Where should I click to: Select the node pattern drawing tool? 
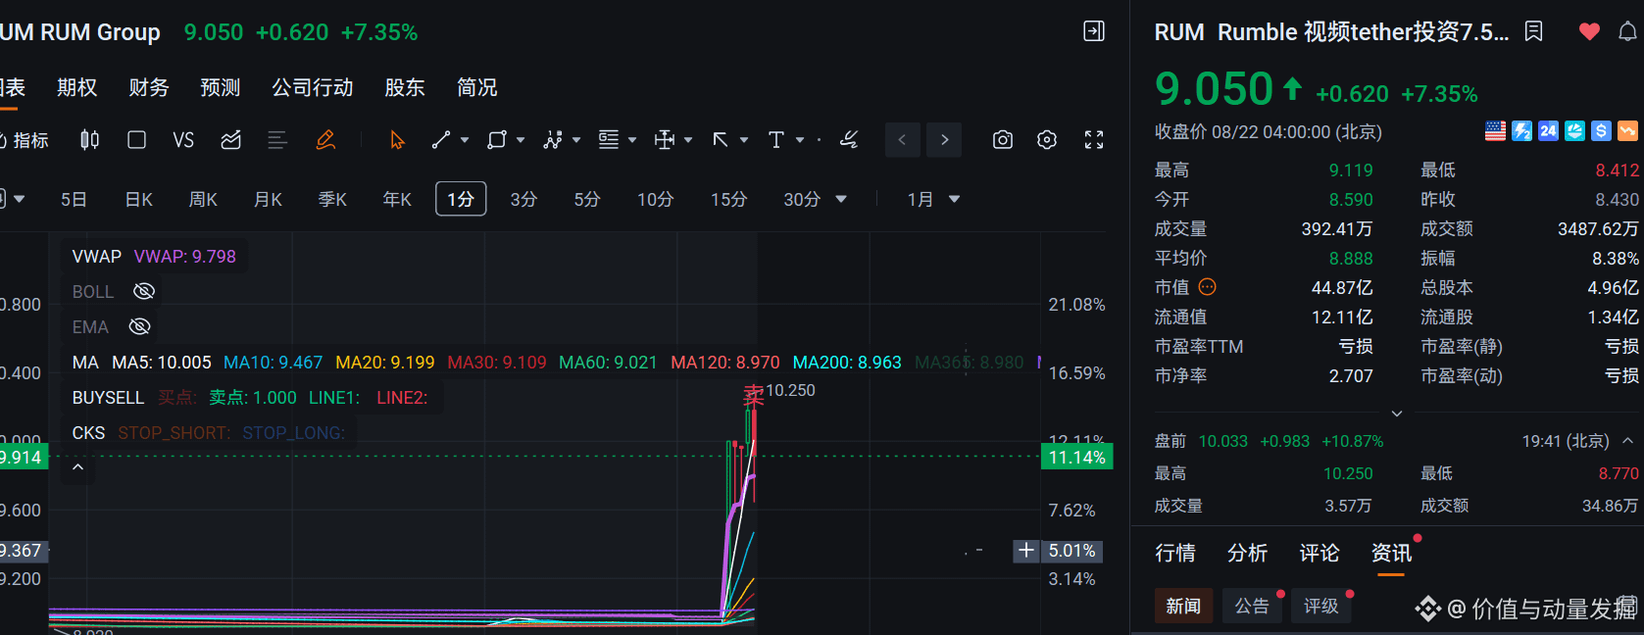coord(553,140)
